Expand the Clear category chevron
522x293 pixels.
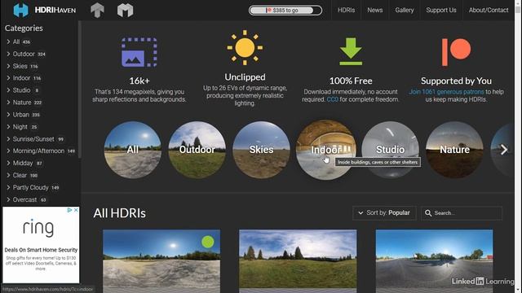(8, 175)
